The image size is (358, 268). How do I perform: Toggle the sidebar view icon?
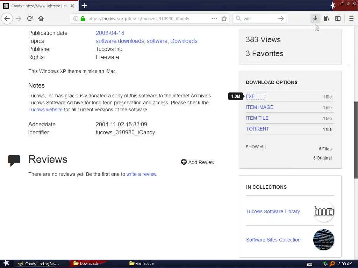[x=338, y=18]
